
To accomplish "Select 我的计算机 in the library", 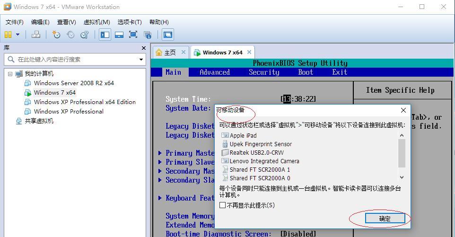I will (x=39, y=74).
